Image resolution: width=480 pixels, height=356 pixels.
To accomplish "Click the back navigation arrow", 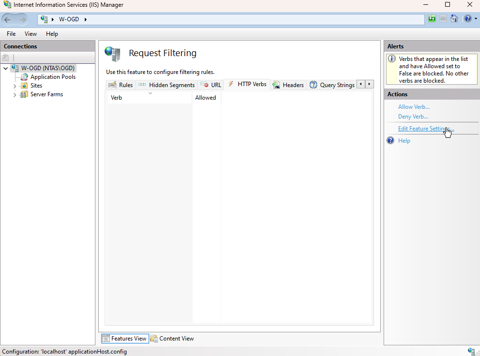I will (8, 19).
